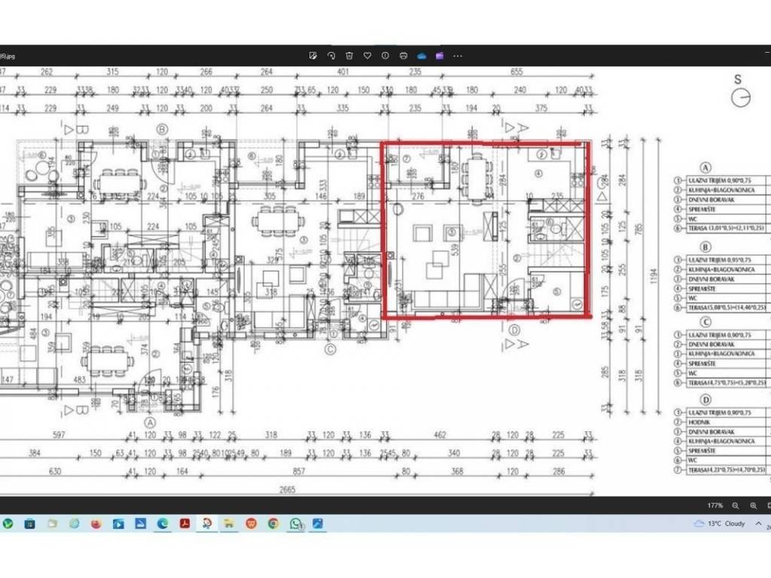Viewport: 771px width, 578px height.
Task: Print the image with the printer icon
Action: click(x=404, y=56)
